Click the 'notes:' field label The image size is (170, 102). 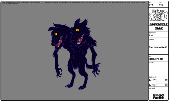[x=151, y=63]
